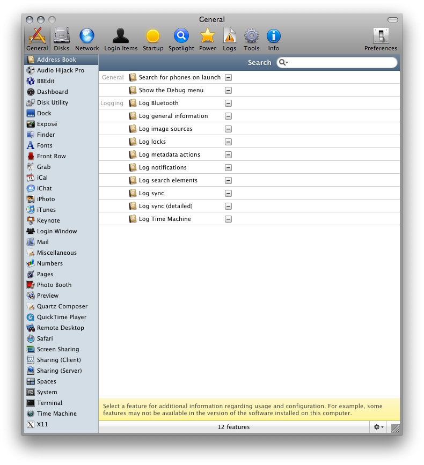Select Remote Desktop in the sidebar
424x465 pixels.
tap(61, 328)
